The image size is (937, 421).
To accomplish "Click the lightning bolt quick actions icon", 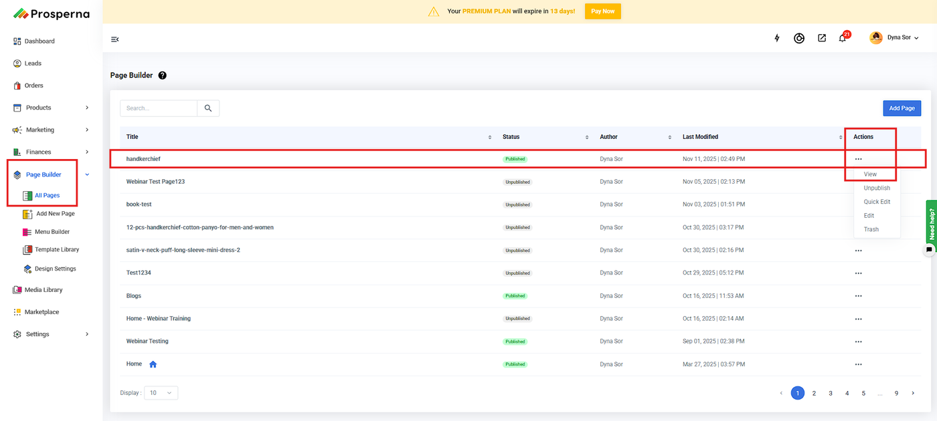I will tap(777, 38).
